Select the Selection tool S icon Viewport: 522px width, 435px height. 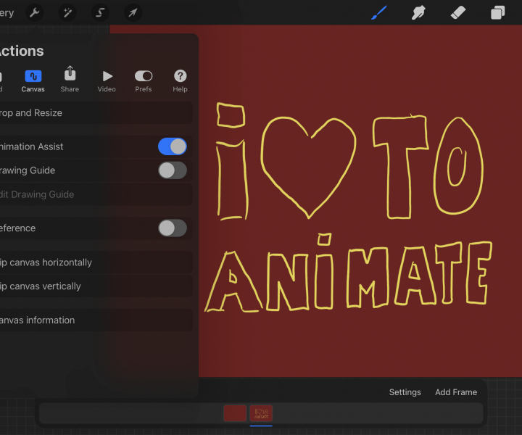tap(100, 12)
